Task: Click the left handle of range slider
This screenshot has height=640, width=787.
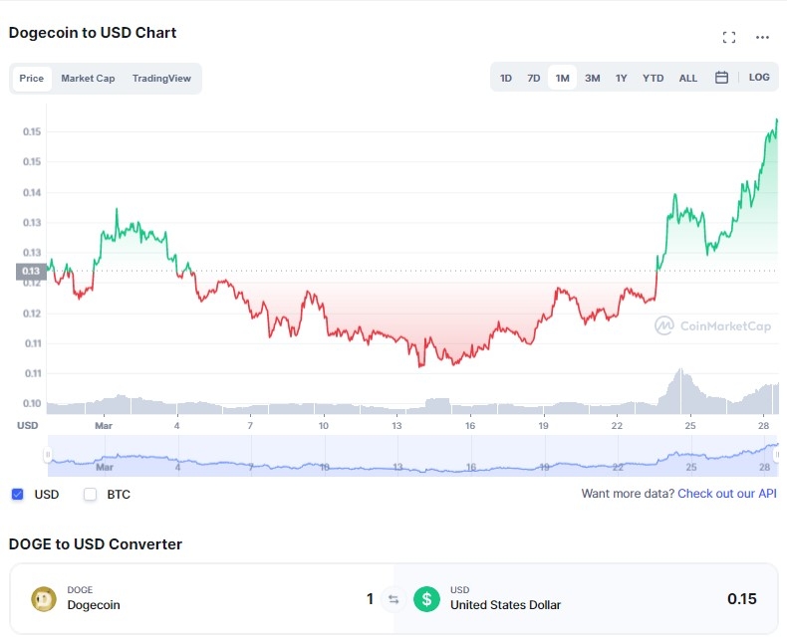Action: click(x=47, y=455)
